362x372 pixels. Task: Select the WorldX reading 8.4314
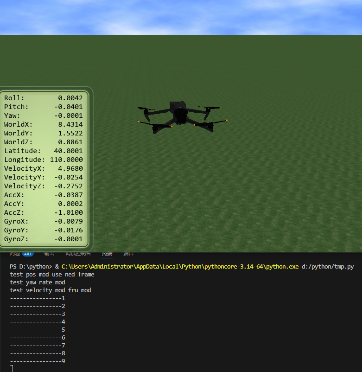point(70,124)
